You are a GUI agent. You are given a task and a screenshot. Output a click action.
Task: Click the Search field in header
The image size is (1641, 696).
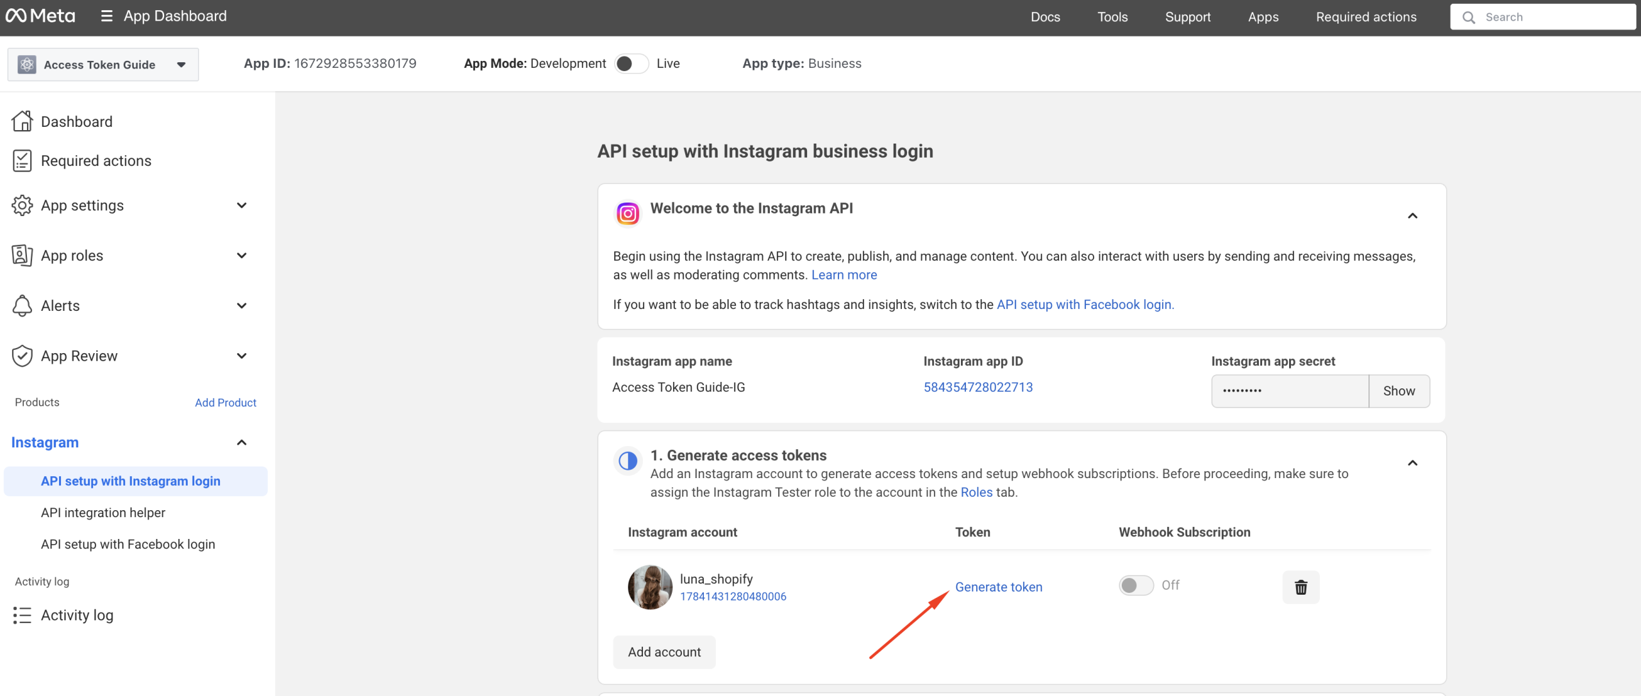click(1542, 17)
